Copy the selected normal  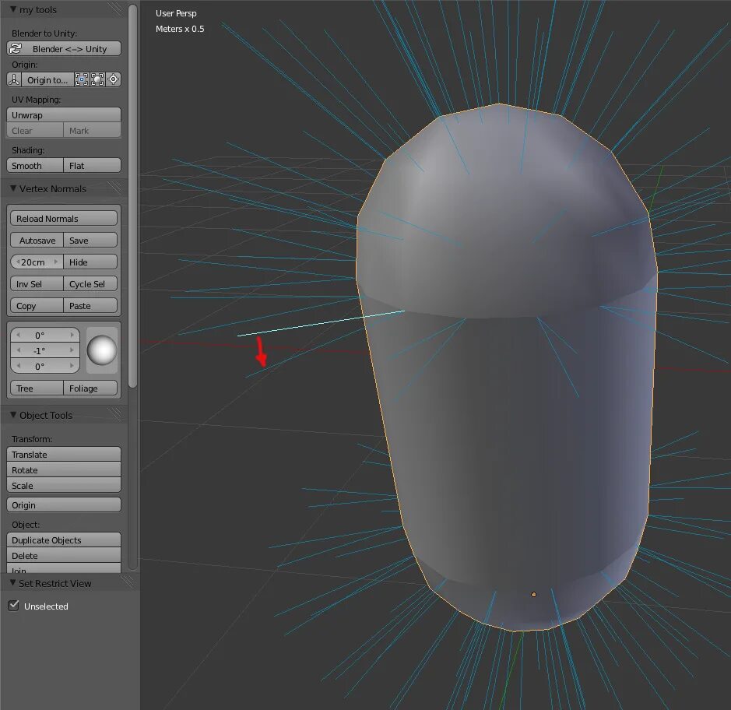pos(37,306)
